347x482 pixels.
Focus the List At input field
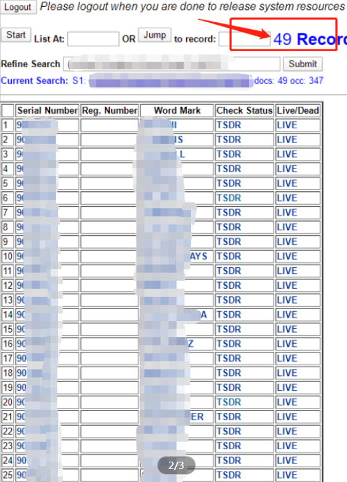(x=93, y=39)
